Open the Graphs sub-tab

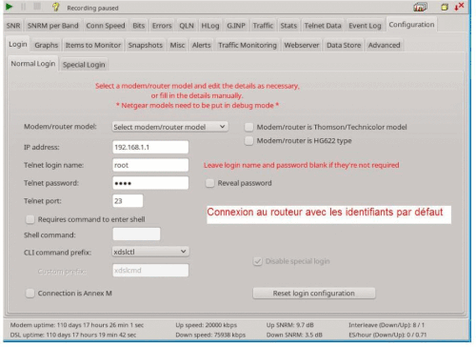click(x=47, y=45)
